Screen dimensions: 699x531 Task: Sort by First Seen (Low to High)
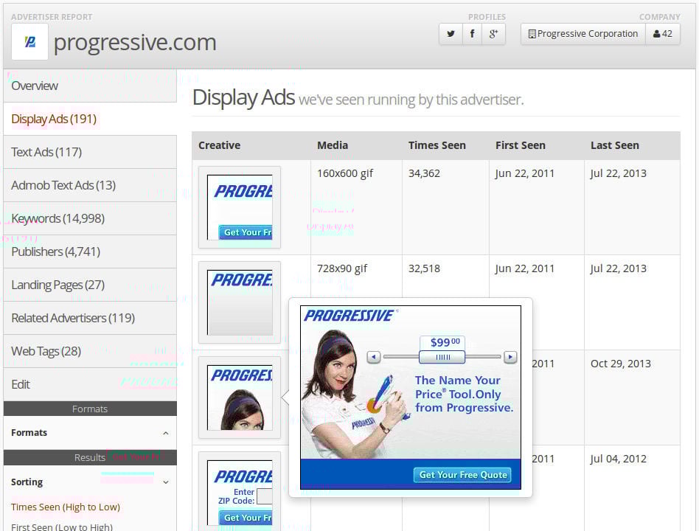click(x=62, y=527)
